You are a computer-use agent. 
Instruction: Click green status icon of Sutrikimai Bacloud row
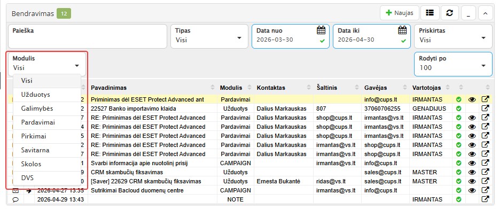tap(458, 190)
